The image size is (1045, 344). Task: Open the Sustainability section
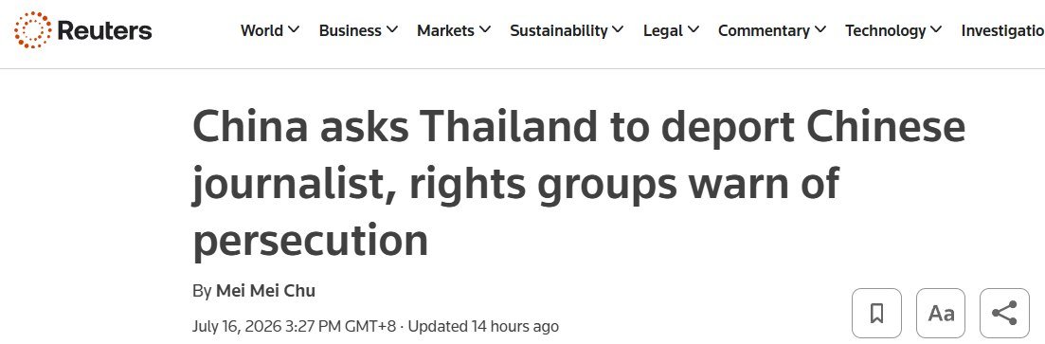(558, 30)
